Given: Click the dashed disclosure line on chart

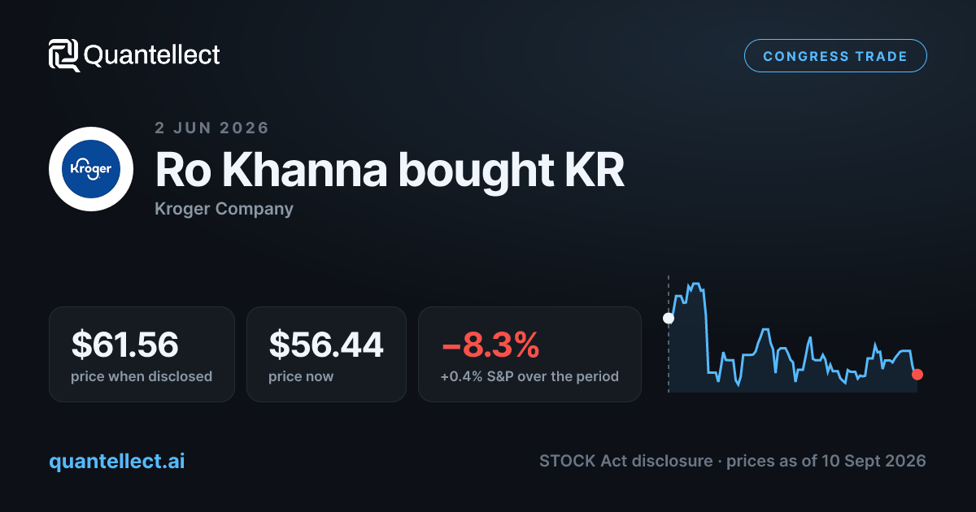Looking at the screenshot, I should click(x=669, y=334).
